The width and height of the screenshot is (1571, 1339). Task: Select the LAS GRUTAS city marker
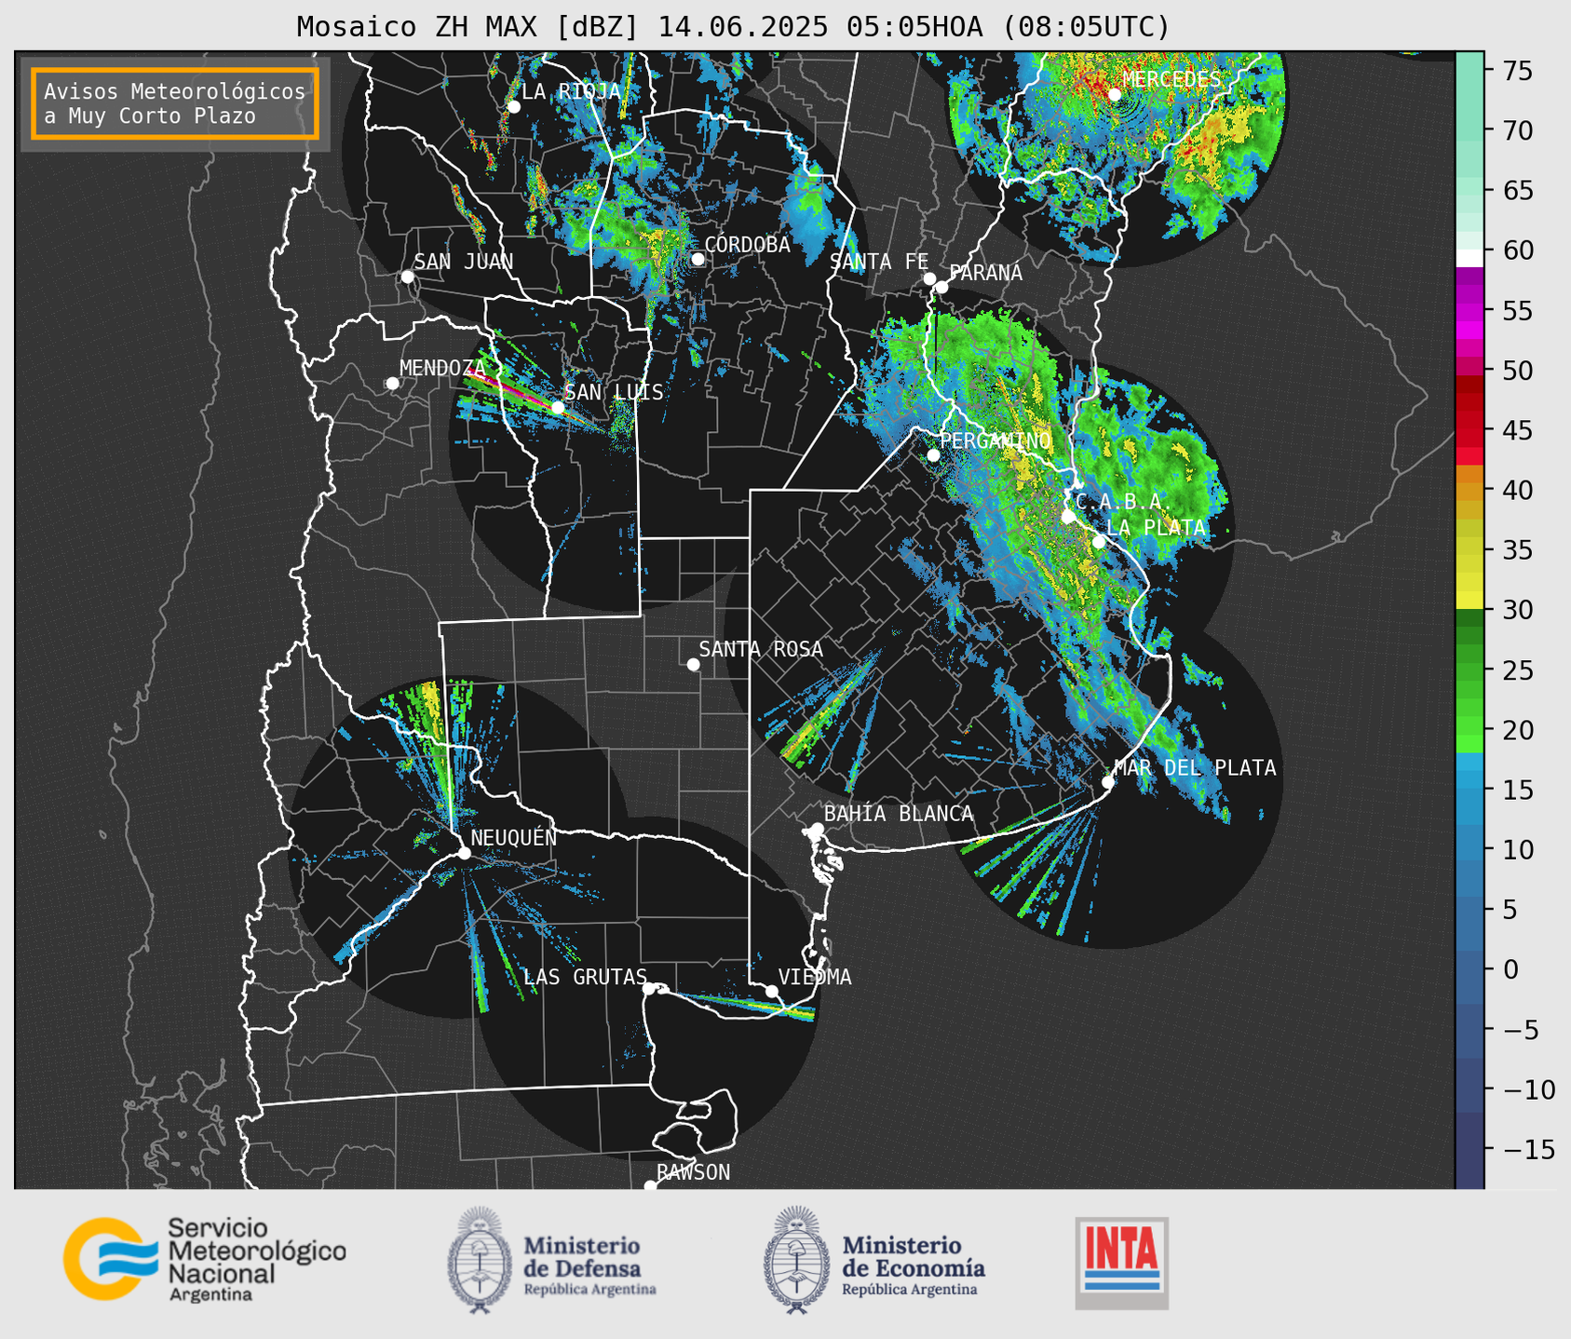point(649,988)
